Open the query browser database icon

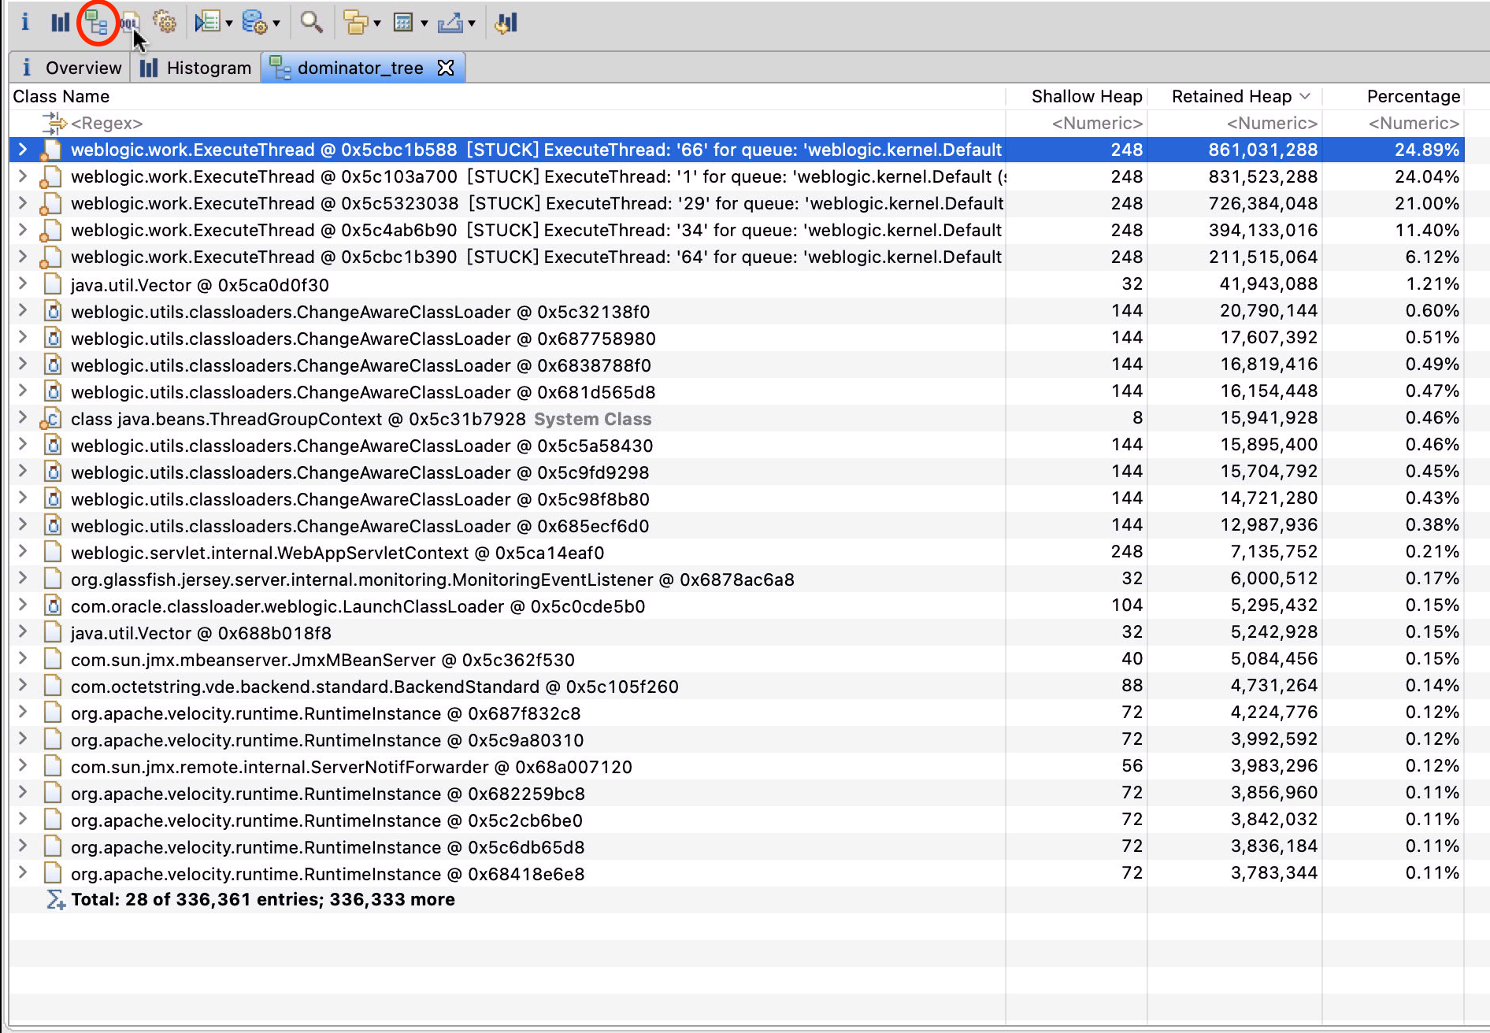point(254,22)
